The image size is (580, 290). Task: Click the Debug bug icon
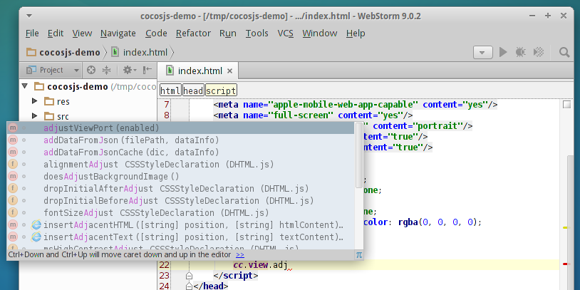(x=520, y=52)
